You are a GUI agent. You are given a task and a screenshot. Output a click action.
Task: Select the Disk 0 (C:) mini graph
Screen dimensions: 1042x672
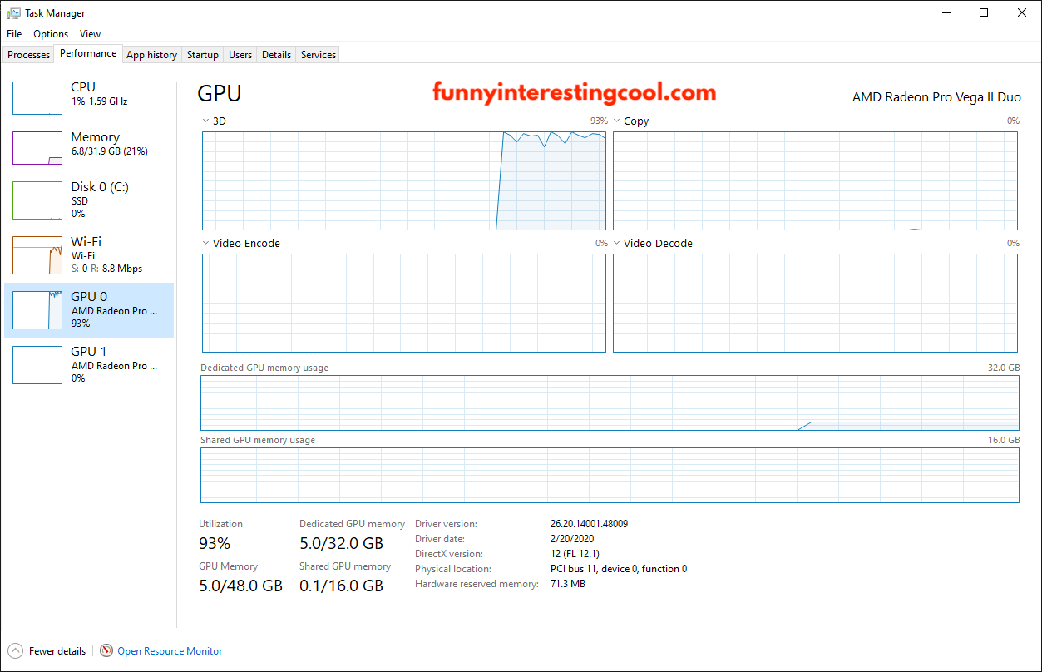[x=37, y=200]
